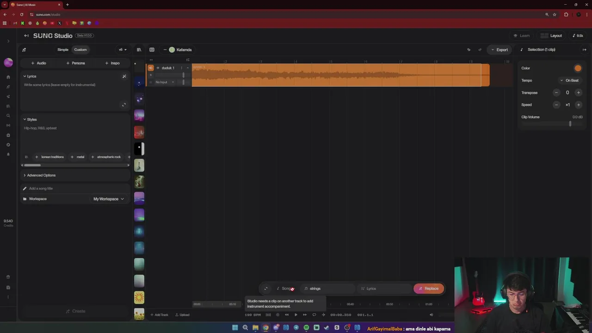592x333 pixels.
Task: Switch to Simple creation mode
Action: pos(63,49)
